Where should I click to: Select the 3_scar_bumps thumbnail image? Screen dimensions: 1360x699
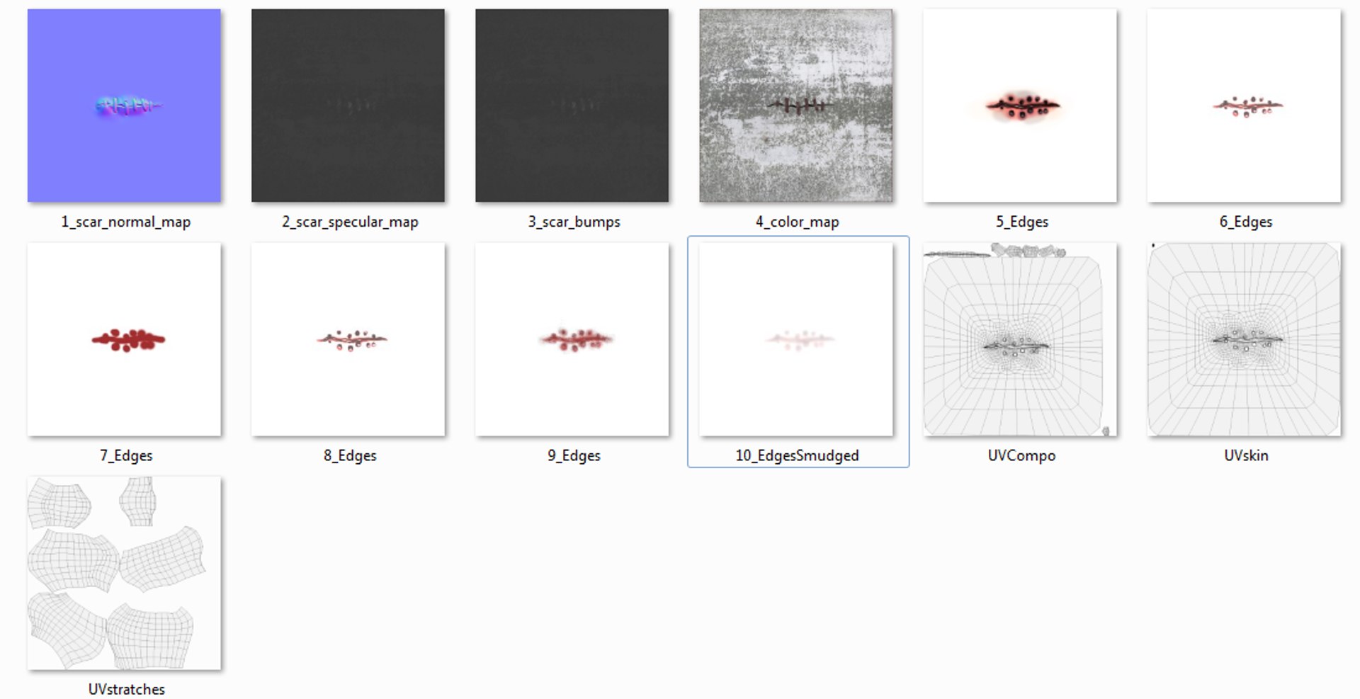[x=572, y=106]
